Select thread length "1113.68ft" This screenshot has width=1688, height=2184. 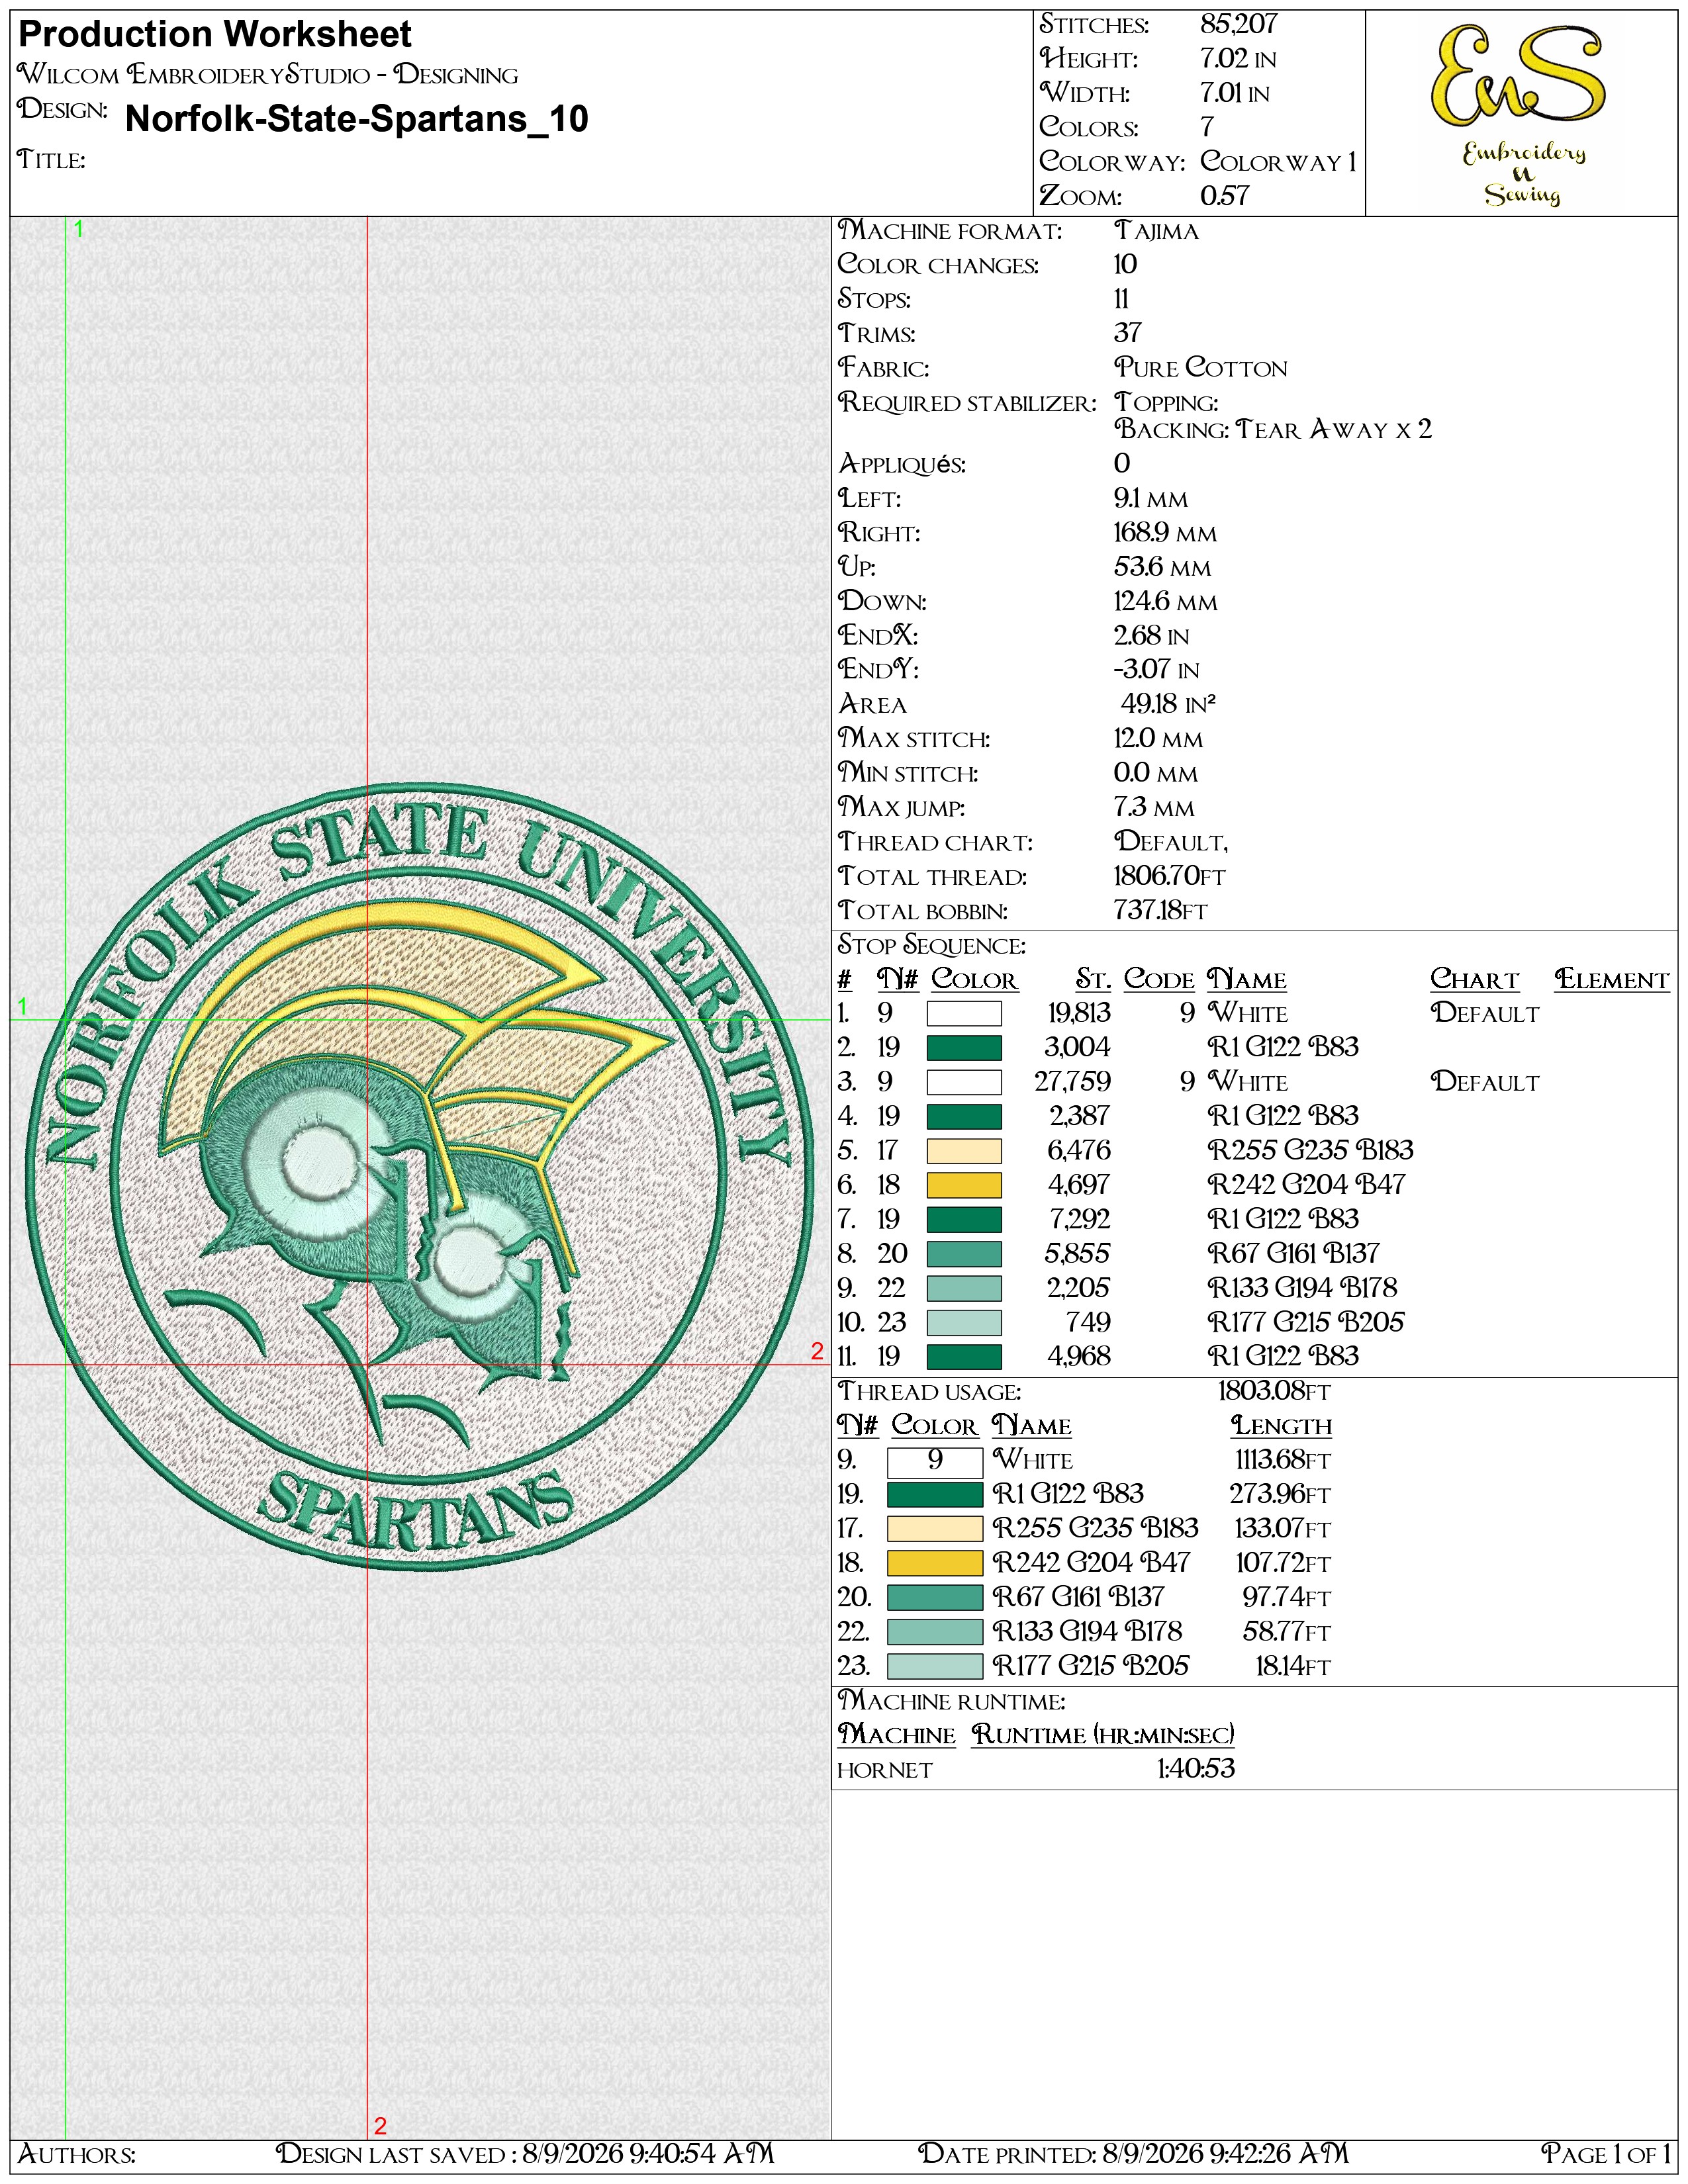point(1283,1461)
